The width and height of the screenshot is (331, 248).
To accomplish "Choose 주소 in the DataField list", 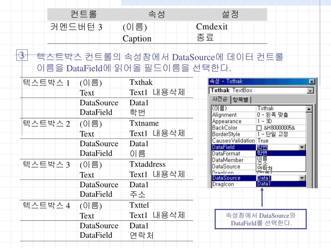I will 281,163.
